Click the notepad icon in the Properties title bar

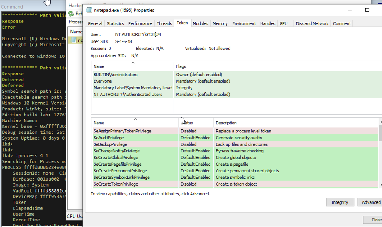pos(89,10)
